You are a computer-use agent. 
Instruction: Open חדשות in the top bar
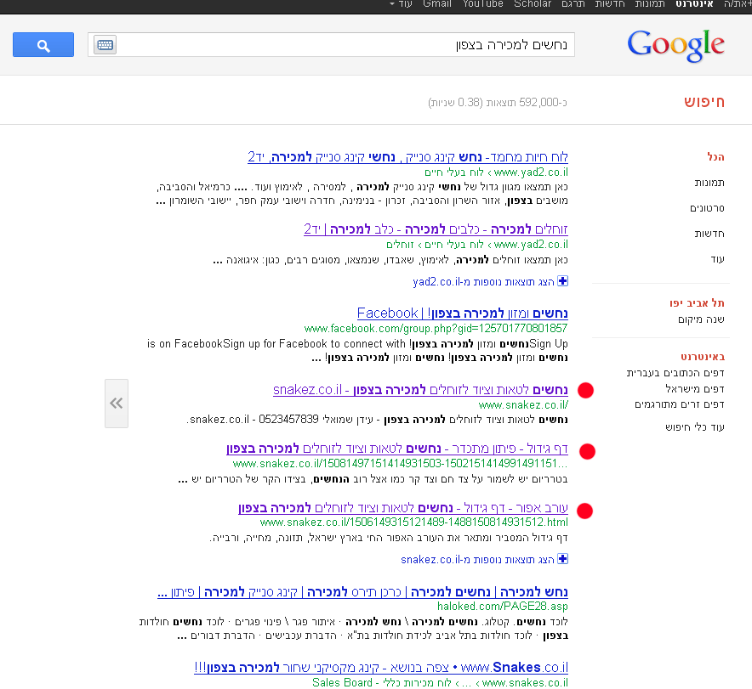610,4
